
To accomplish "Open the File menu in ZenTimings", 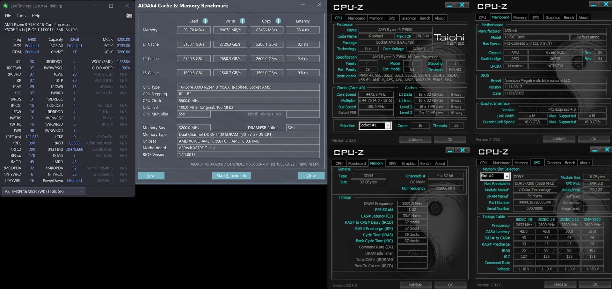I will 8,16.
